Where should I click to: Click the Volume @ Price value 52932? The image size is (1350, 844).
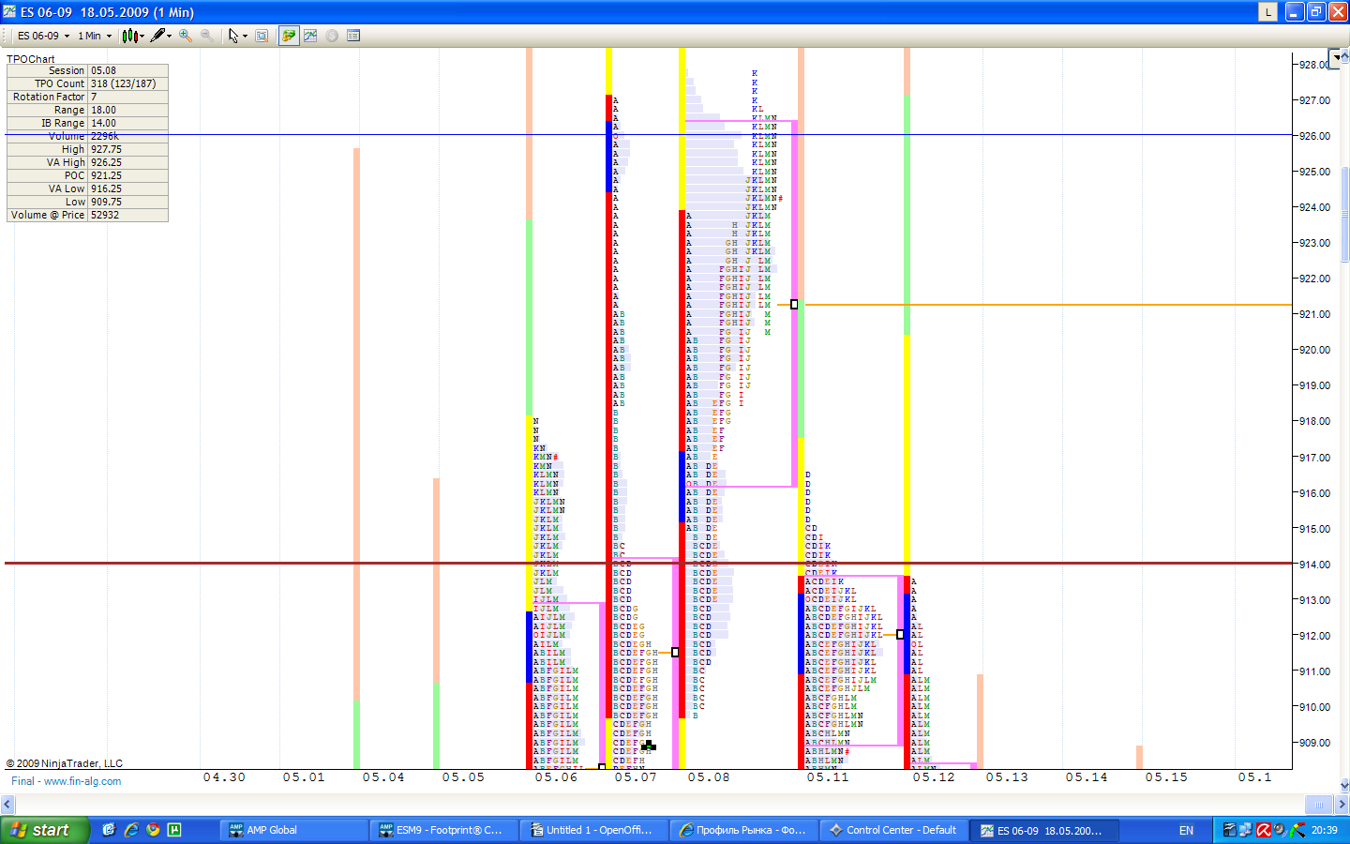[x=127, y=215]
